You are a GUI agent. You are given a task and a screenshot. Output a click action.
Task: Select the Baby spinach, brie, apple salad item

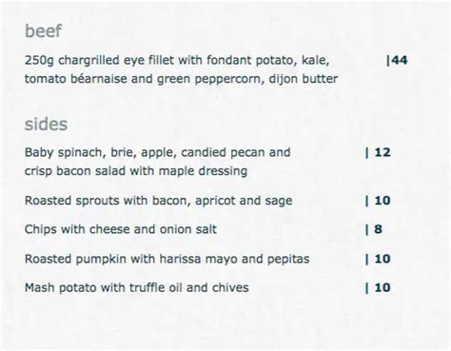158,162
